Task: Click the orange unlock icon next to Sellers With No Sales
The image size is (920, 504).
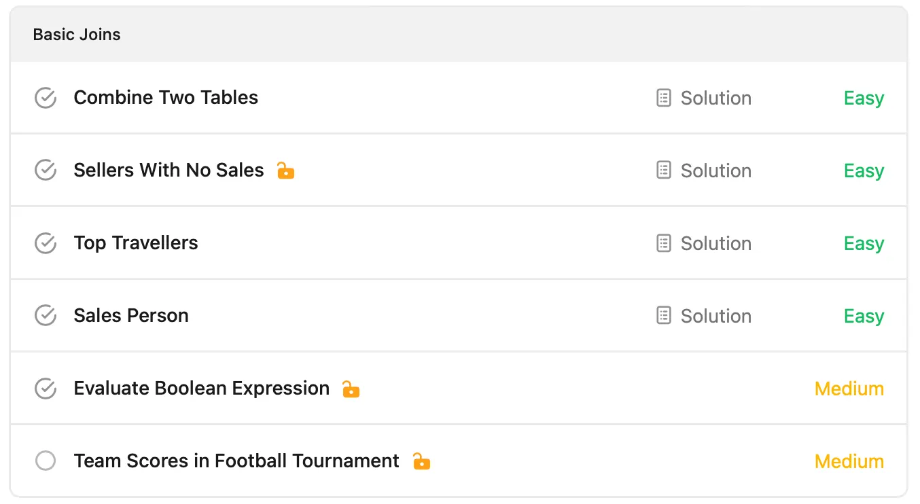Action: click(286, 170)
